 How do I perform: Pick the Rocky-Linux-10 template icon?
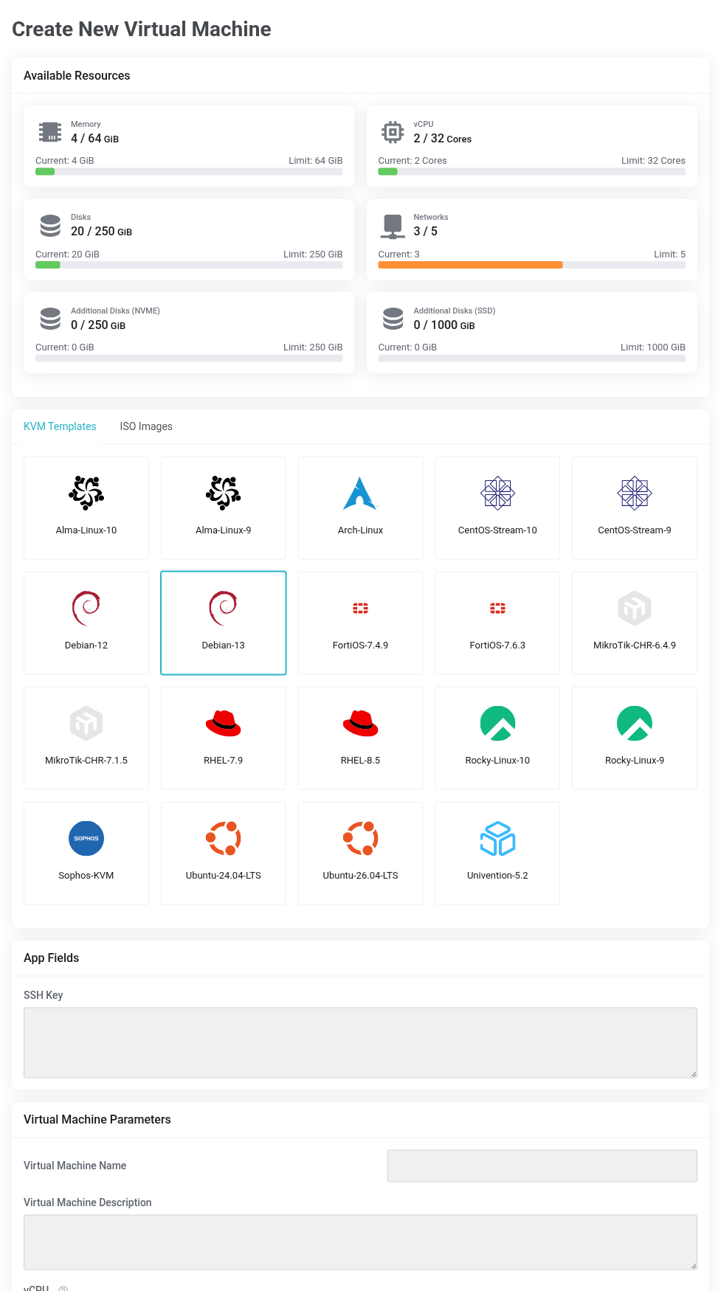(x=497, y=723)
